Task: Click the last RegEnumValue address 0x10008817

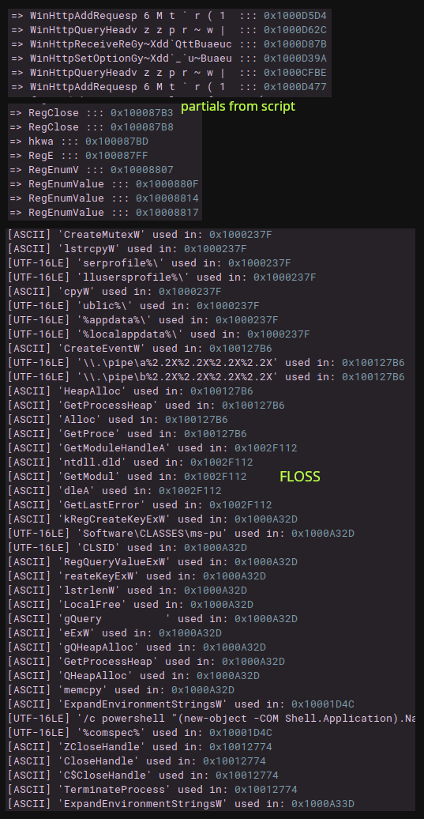Action: [x=167, y=213]
